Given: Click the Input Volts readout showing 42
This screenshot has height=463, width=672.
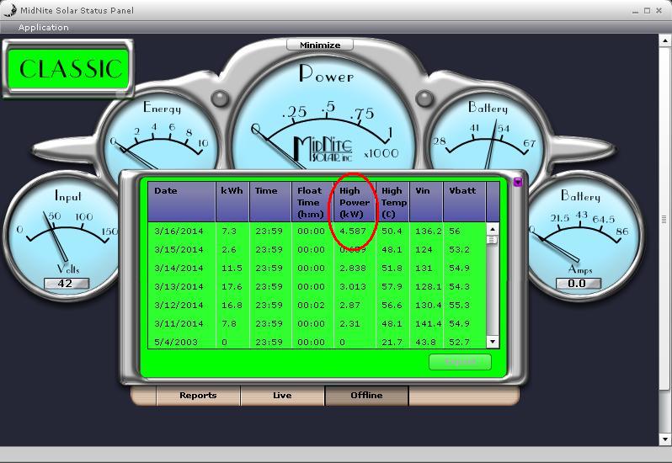Looking at the screenshot, I should [67, 284].
